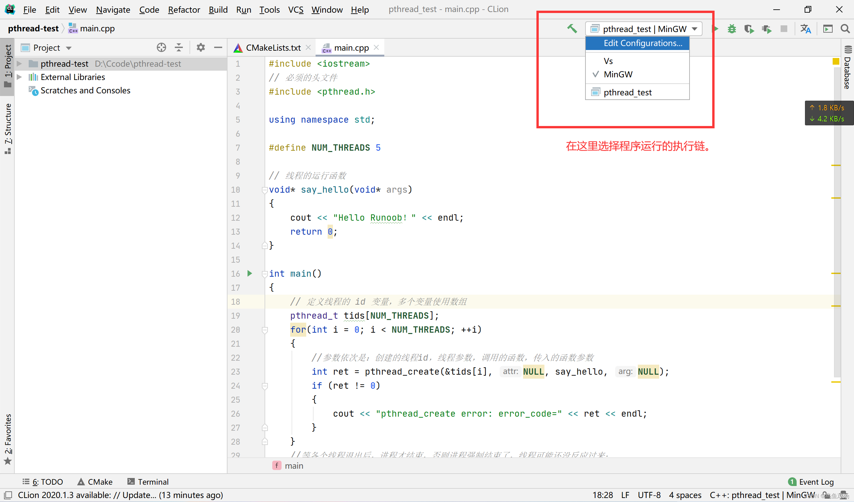
Task: Expand External Libraries node
Action: pos(19,77)
